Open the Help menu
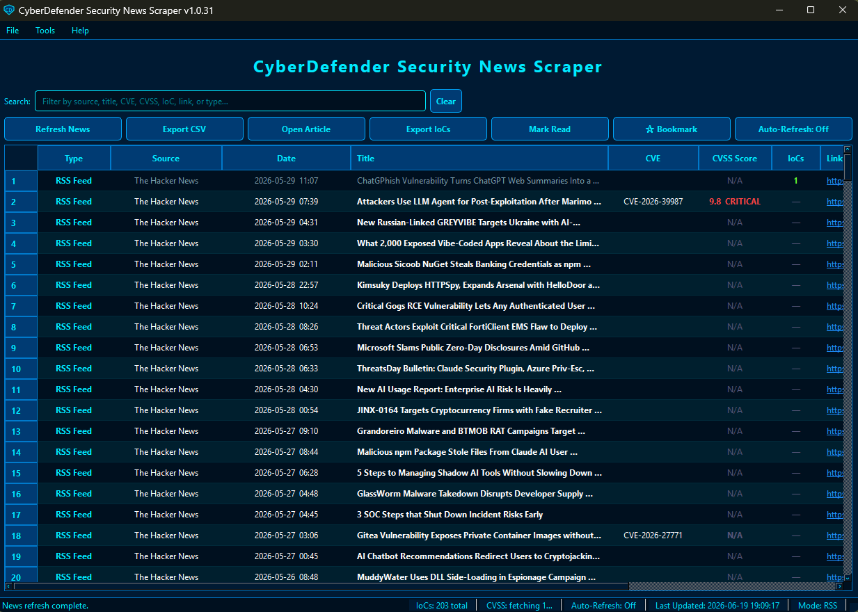858x612 pixels. [80, 31]
